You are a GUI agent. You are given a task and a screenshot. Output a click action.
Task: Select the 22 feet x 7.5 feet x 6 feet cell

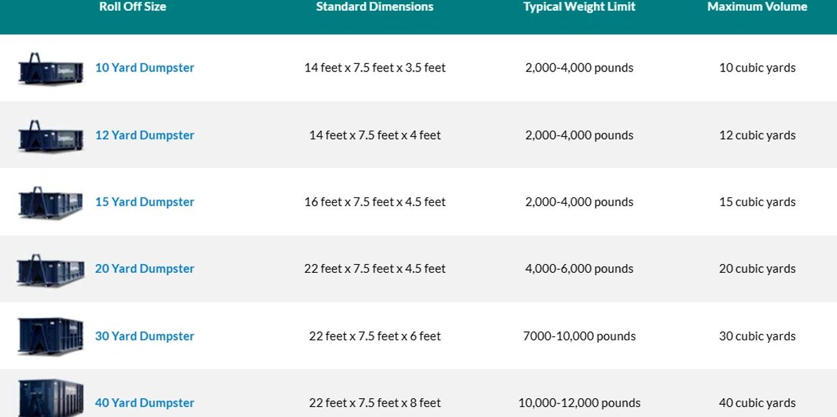pos(375,335)
